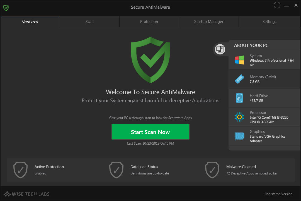Click the Malware Cleaned label
This screenshot has height=201, width=301.
(241, 167)
